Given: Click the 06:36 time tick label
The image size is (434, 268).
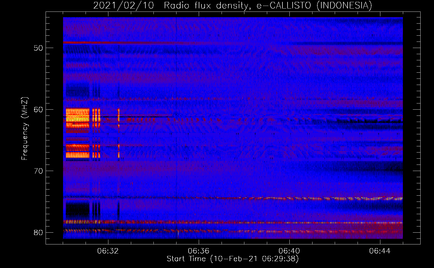Looking at the screenshot, I should pyautogui.click(x=198, y=251).
